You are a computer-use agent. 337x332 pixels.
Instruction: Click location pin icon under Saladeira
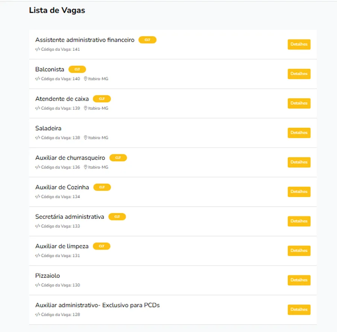85,137
